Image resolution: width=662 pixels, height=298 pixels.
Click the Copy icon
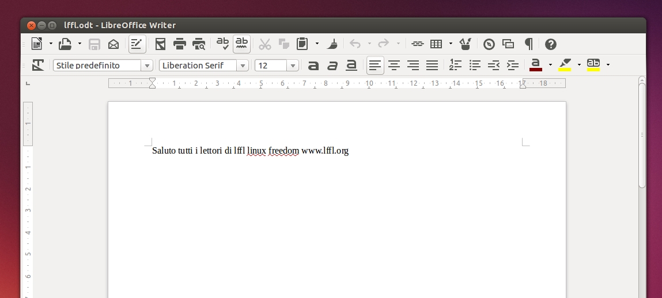(283, 44)
